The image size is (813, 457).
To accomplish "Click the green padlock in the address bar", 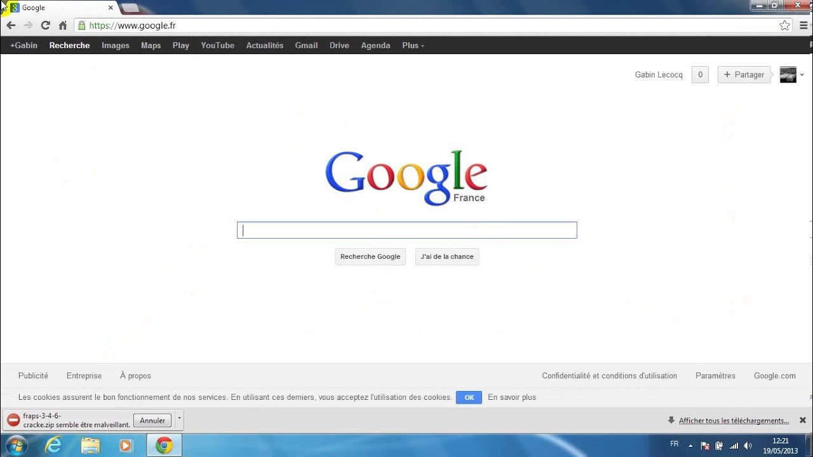I will [81, 25].
